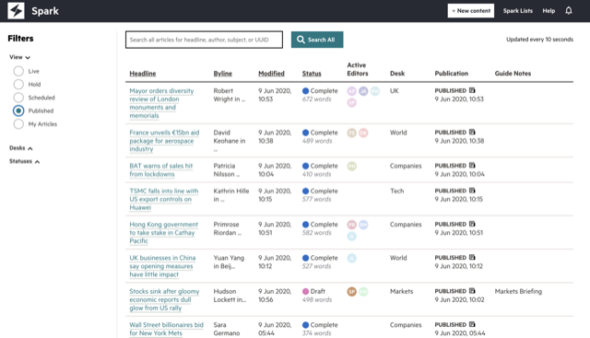Click JL editor avatar in UK businesses row
The width and height of the screenshot is (590, 338).
coord(351,258)
